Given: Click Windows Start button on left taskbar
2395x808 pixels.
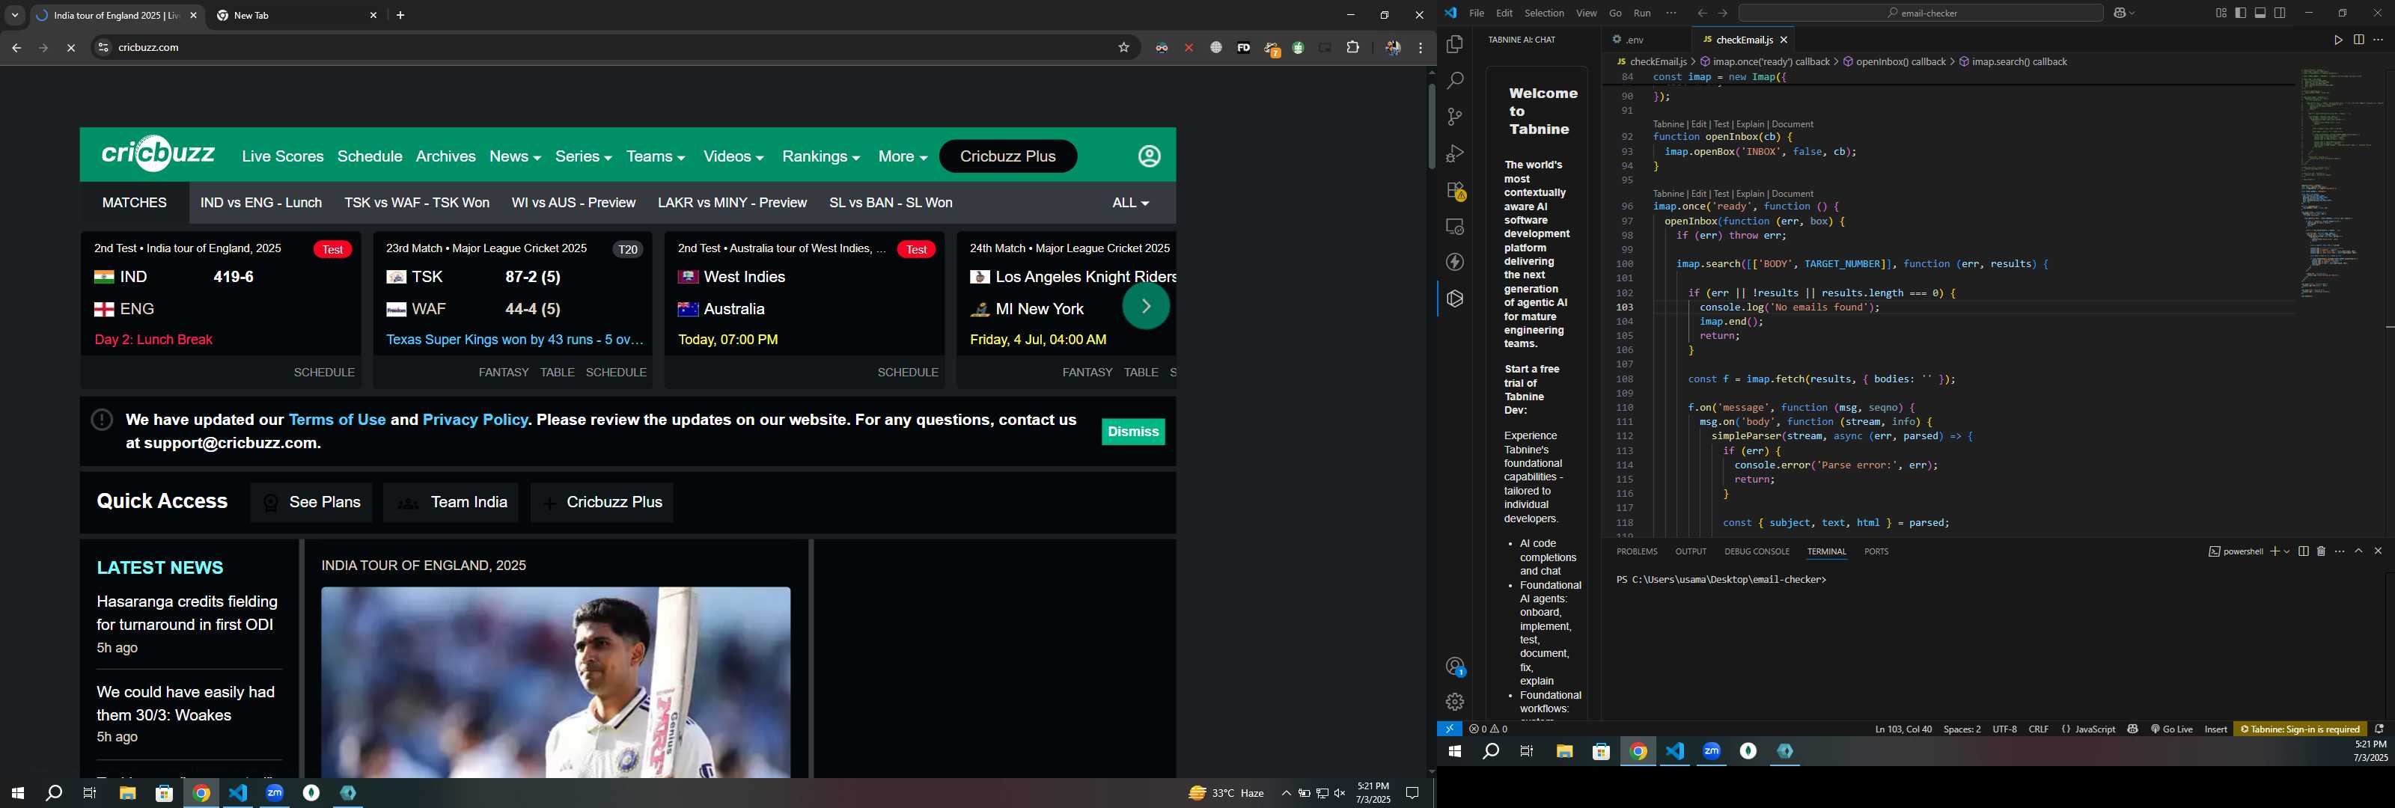Looking at the screenshot, I should tap(16, 793).
